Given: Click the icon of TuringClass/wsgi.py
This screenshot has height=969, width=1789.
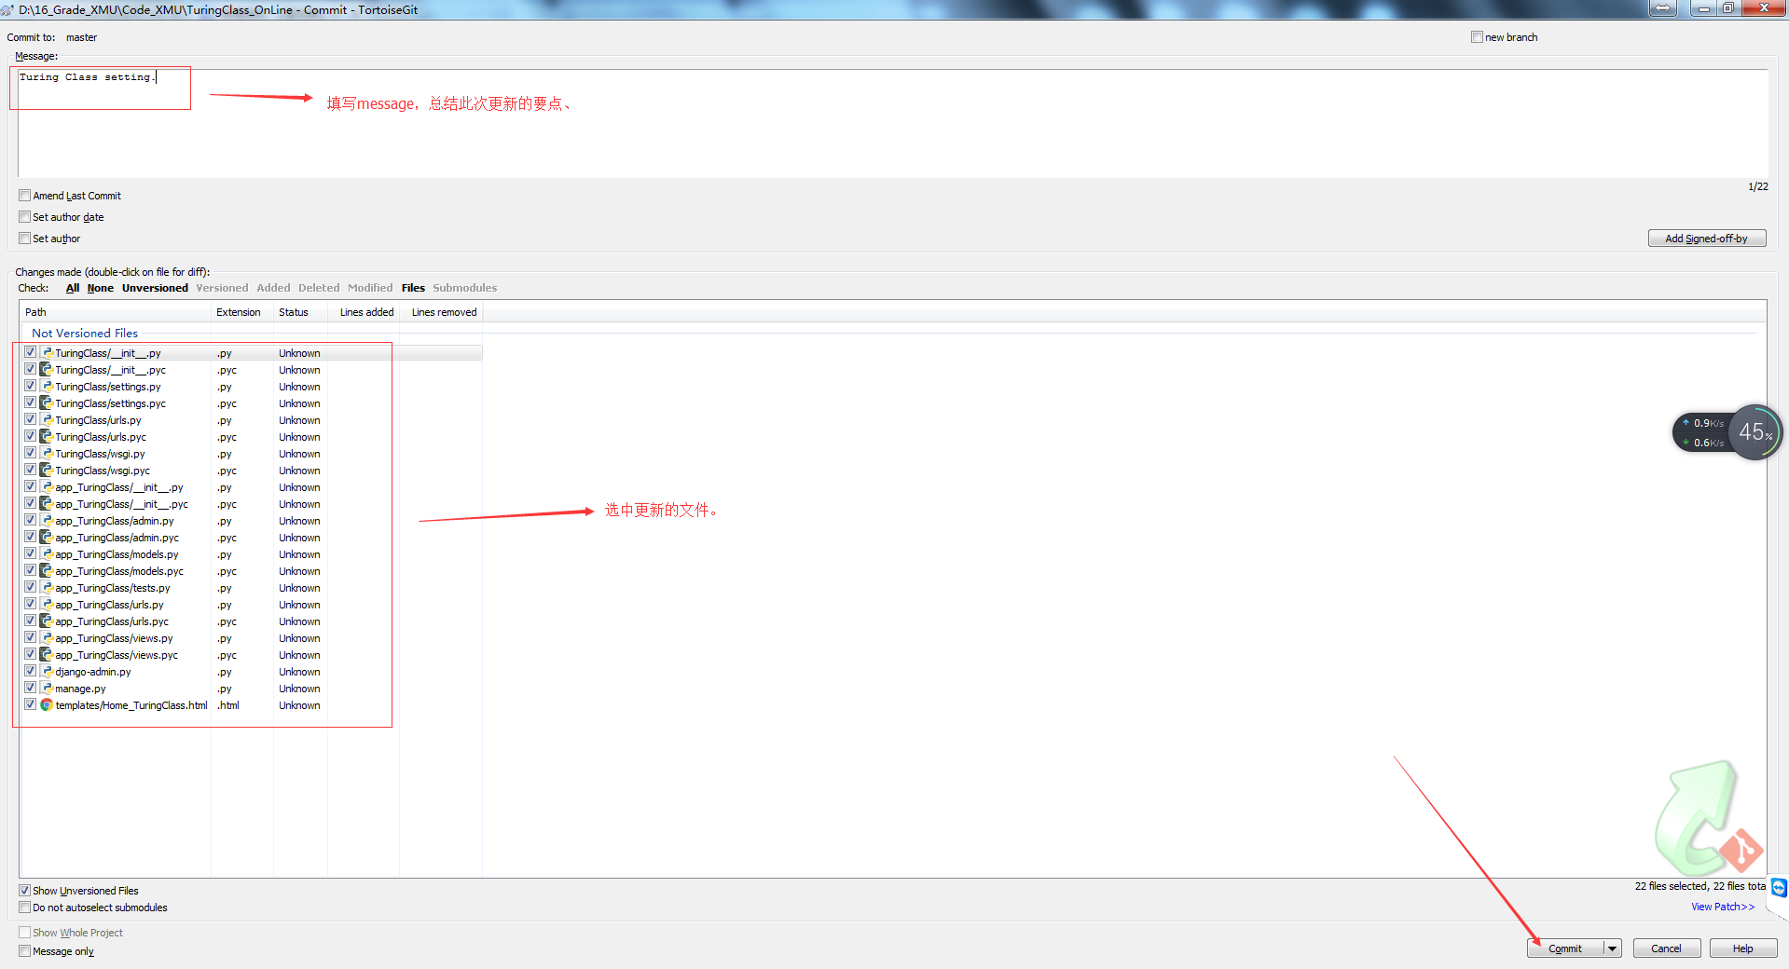Looking at the screenshot, I should 47,454.
